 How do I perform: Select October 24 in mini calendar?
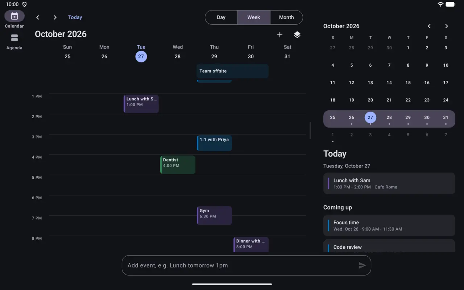tap(446, 100)
